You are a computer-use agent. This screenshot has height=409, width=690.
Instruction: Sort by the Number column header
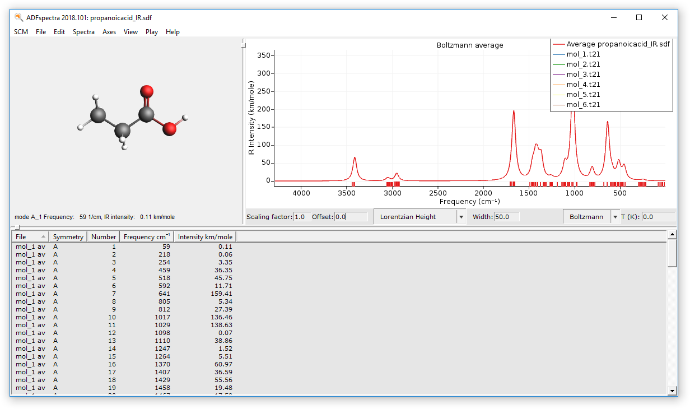click(x=104, y=236)
